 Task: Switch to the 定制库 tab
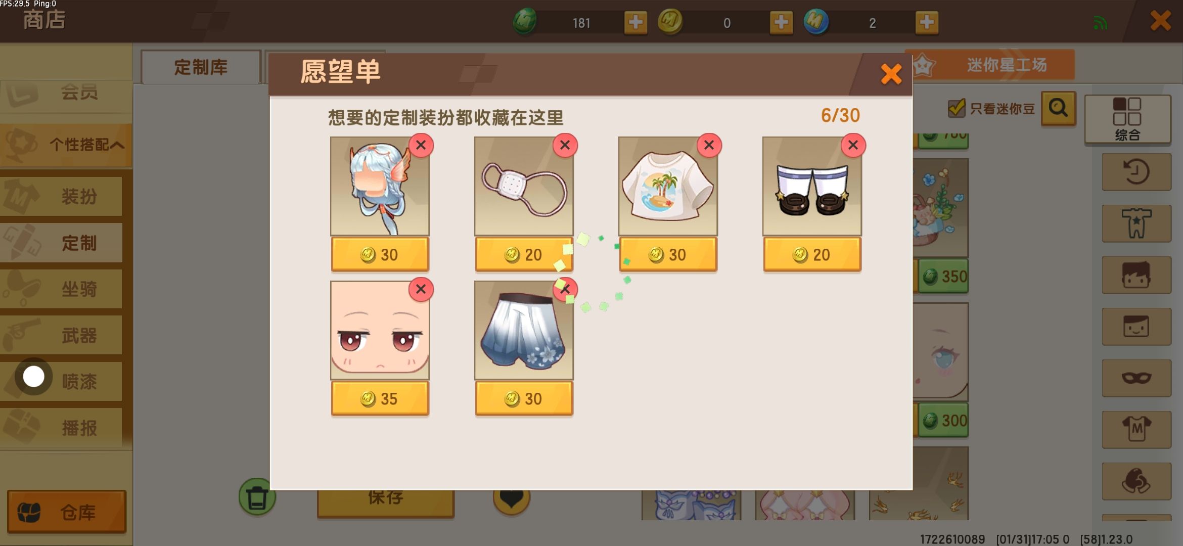tap(201, 67)
